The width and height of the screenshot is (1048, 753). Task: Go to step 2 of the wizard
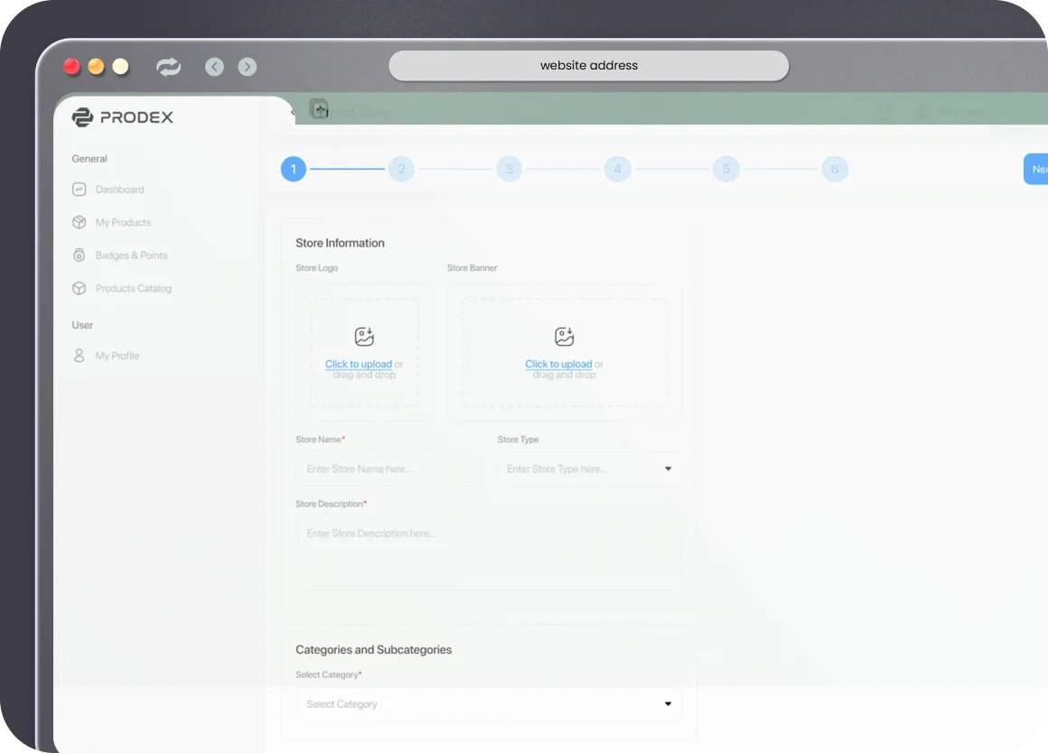click(x=401, y=169)
